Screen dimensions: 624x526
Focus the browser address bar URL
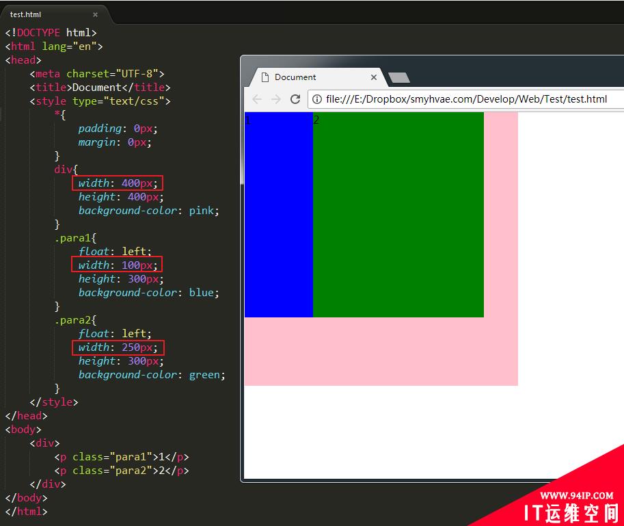(x=466, y=99)
